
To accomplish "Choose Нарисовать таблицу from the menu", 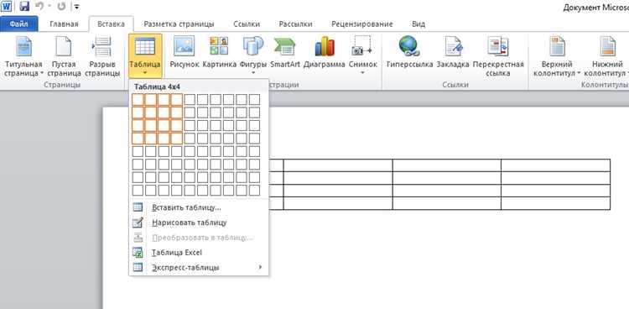I will (x=199, y=223).
